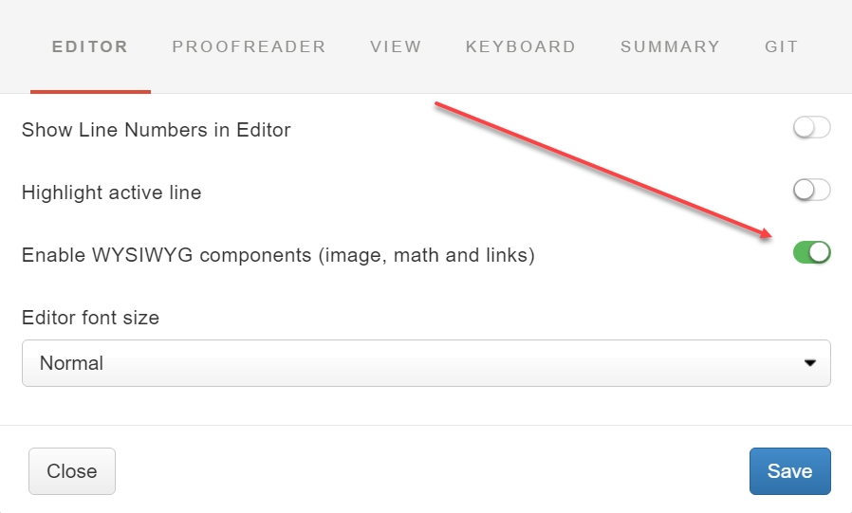Open the Git settings tab
This screenshot has width=852, height=513.
coord(781,46)
